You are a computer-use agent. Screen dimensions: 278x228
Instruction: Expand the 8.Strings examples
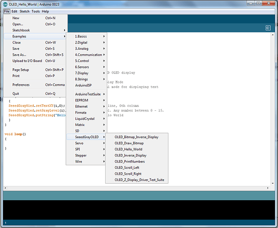click(86, 79)
